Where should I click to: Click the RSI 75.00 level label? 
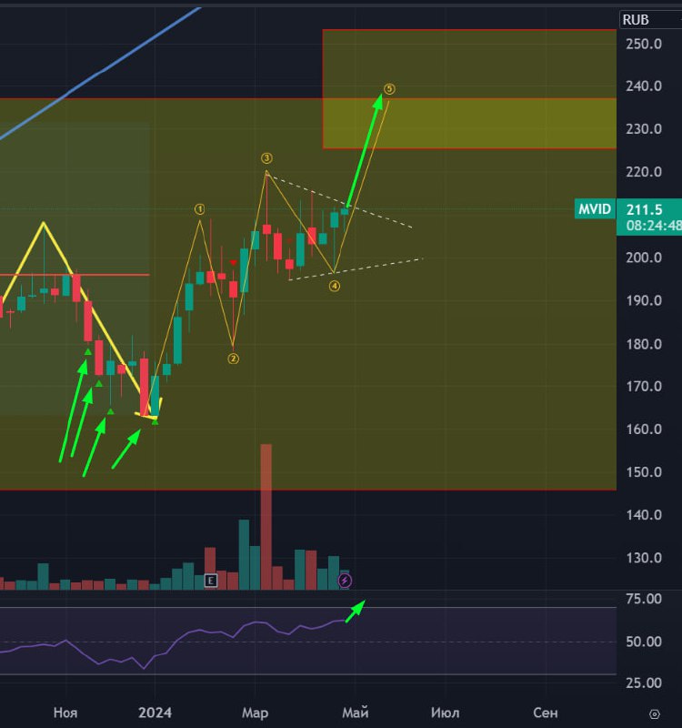point(644,599)
